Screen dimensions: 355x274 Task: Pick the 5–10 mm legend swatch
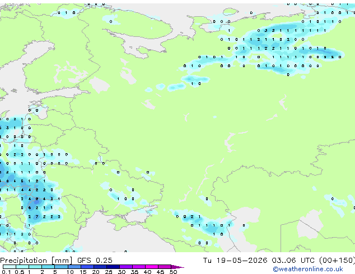[x=61, y=267]
